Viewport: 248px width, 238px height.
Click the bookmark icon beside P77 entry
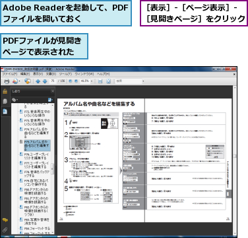pyautogui.click(x=21, y=163)
